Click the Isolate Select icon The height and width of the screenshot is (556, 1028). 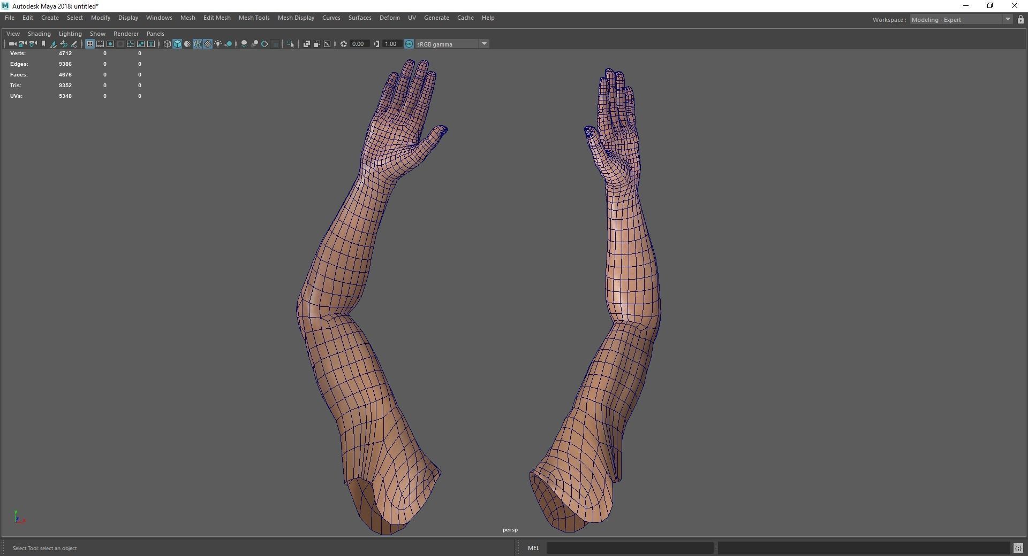coord(291,44)
